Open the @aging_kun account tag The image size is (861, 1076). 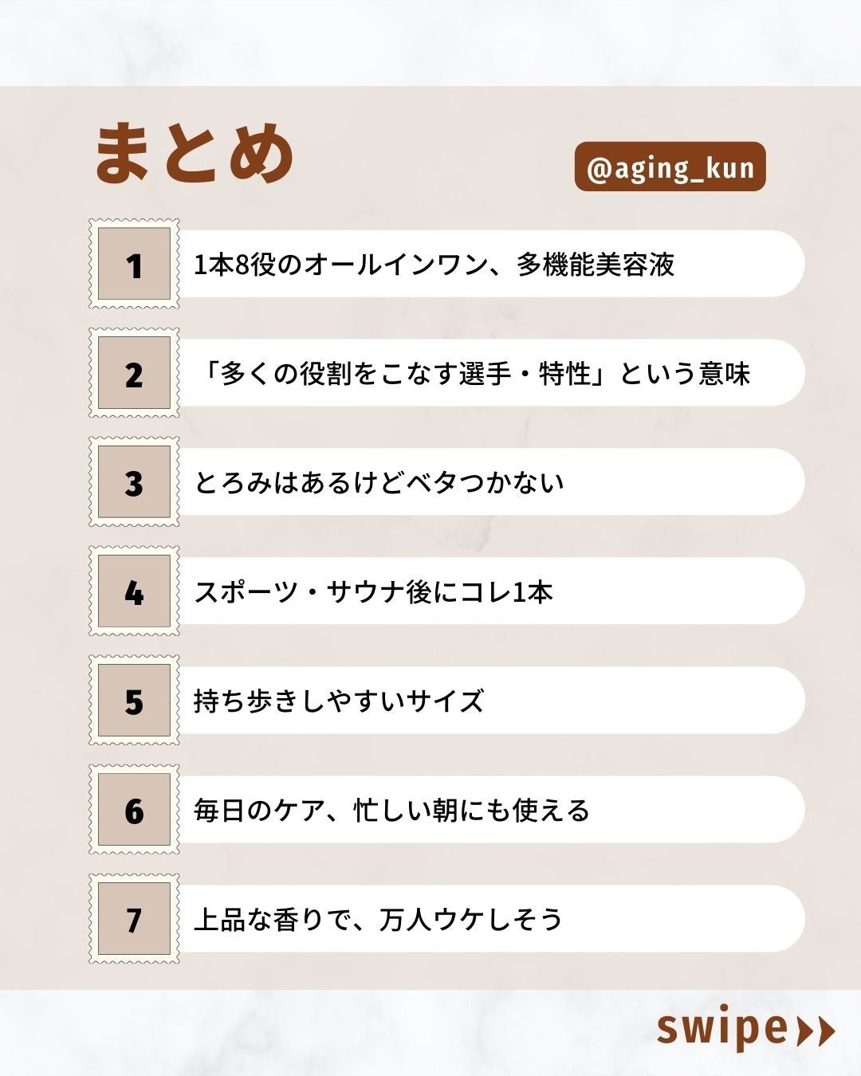(670, 167)
